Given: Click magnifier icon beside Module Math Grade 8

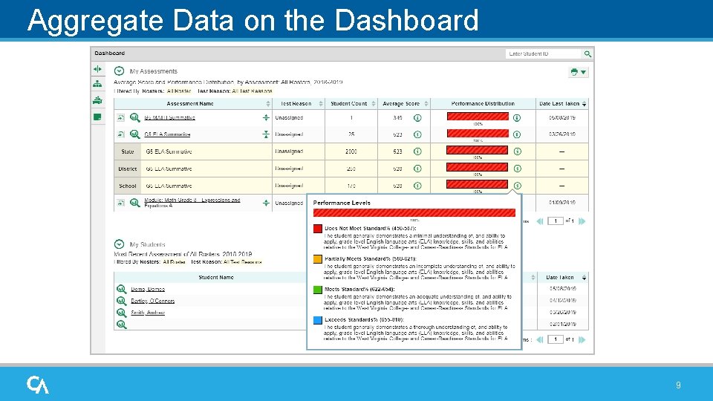Looking at the screenshot, I should coord(134,203).
